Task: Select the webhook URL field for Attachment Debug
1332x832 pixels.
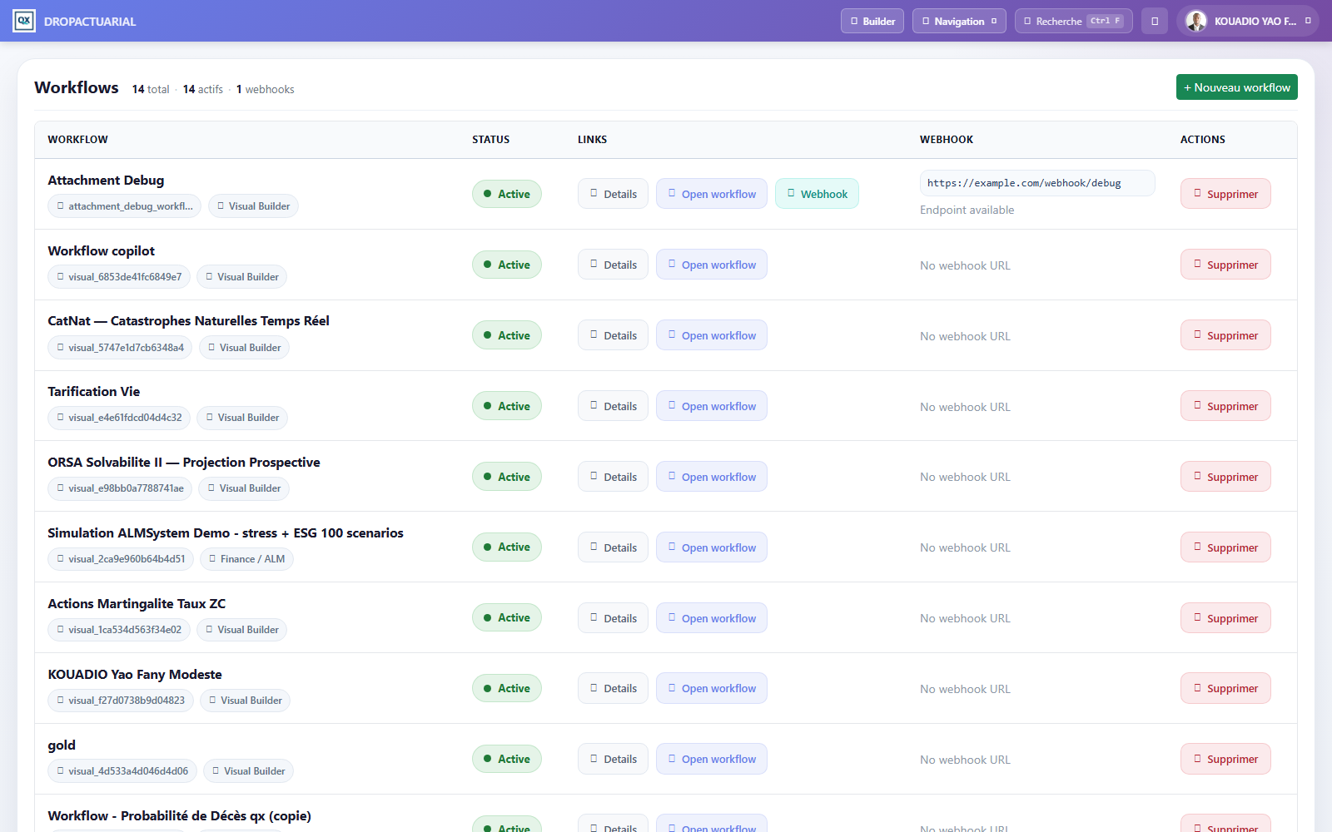Action: pos(1037,183)
